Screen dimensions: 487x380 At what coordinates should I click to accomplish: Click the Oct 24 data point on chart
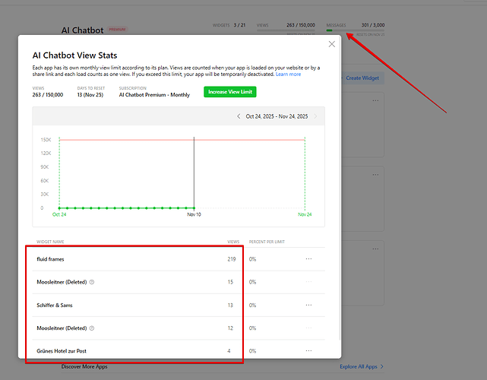point(59,208)
